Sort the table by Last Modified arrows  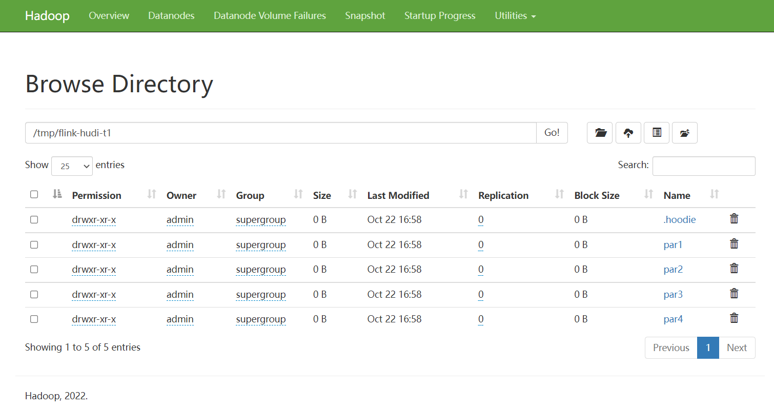point(463,194)
